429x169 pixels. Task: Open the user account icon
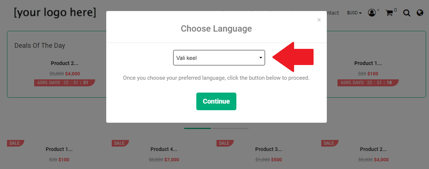click(x=372, y=13)
